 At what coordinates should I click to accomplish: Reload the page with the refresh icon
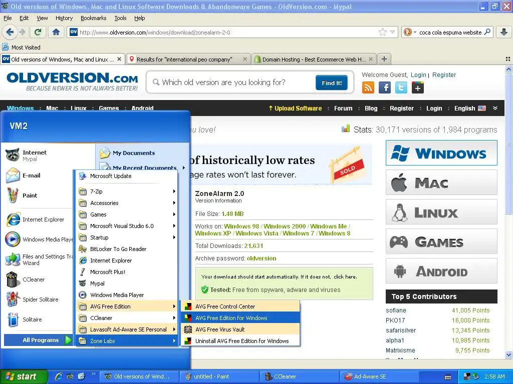pos(38,32)
